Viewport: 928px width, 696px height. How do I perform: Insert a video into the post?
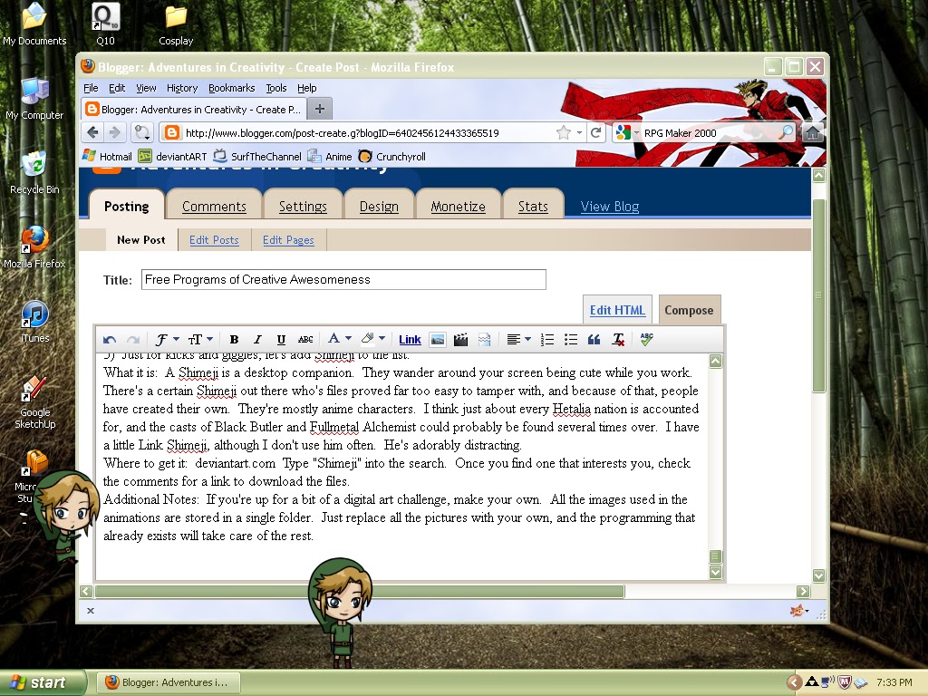460,340
